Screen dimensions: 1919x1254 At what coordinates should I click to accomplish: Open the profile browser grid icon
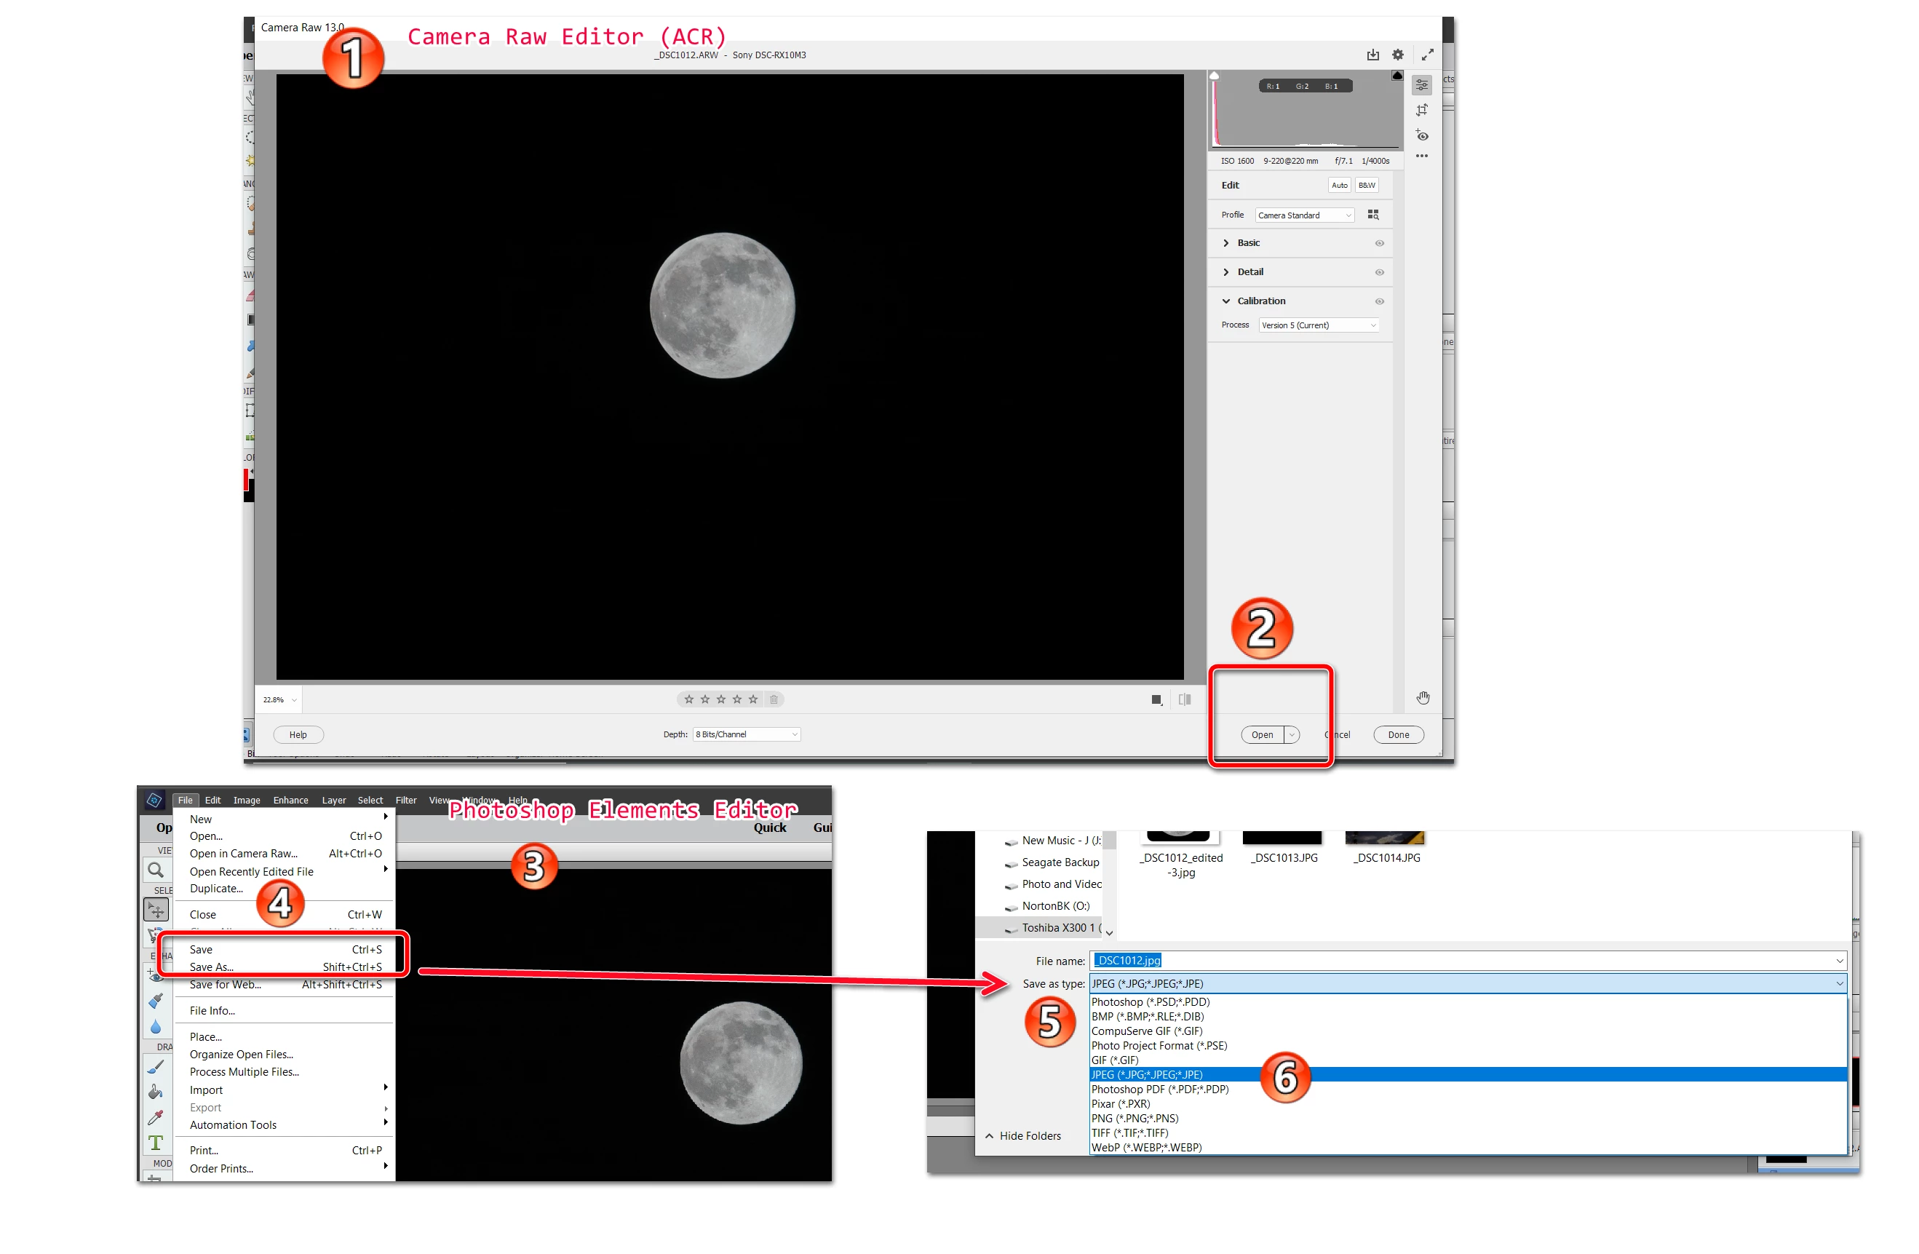tap(1373, 215)
